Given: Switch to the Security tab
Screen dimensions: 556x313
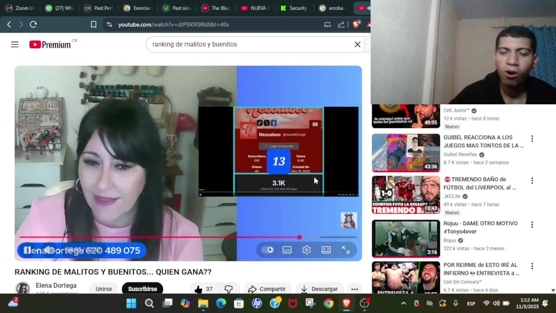Looking at the screenshot, I should tap(295, 8).
